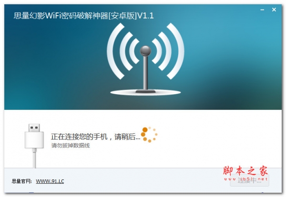The image size is (286, 197).
Task: Click the red 脚本之家 watermark logo
Action: pyautogui.click(x=245, y=171)
